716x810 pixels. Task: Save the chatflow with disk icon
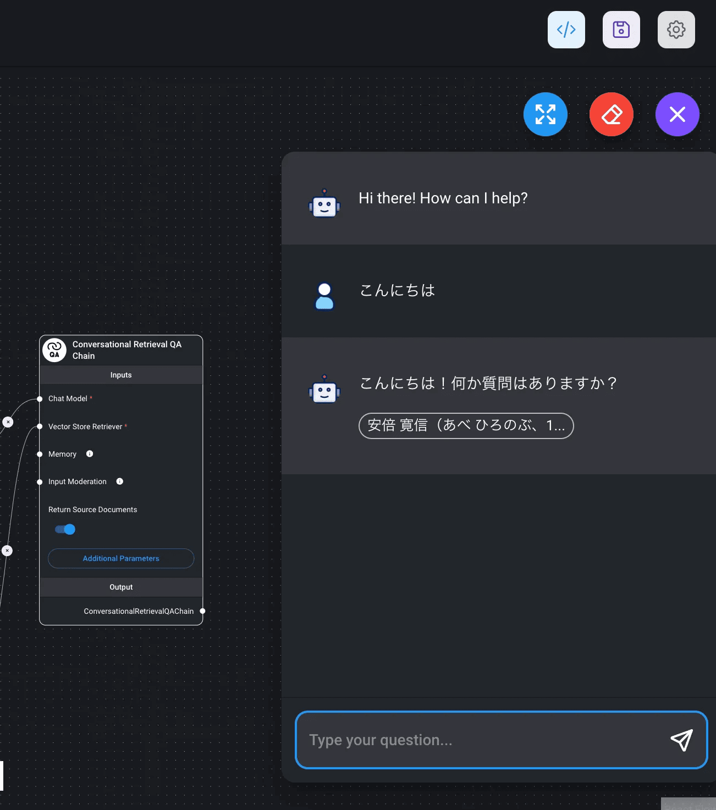pyautogui.click(x=621, y=30)
